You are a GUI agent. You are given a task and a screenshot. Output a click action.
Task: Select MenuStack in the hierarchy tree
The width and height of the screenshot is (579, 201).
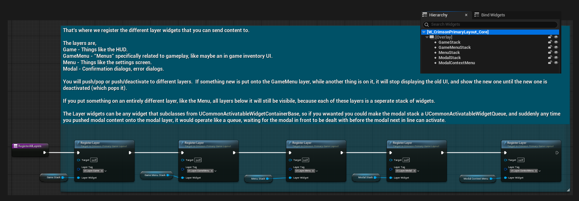tap(449, 53)
